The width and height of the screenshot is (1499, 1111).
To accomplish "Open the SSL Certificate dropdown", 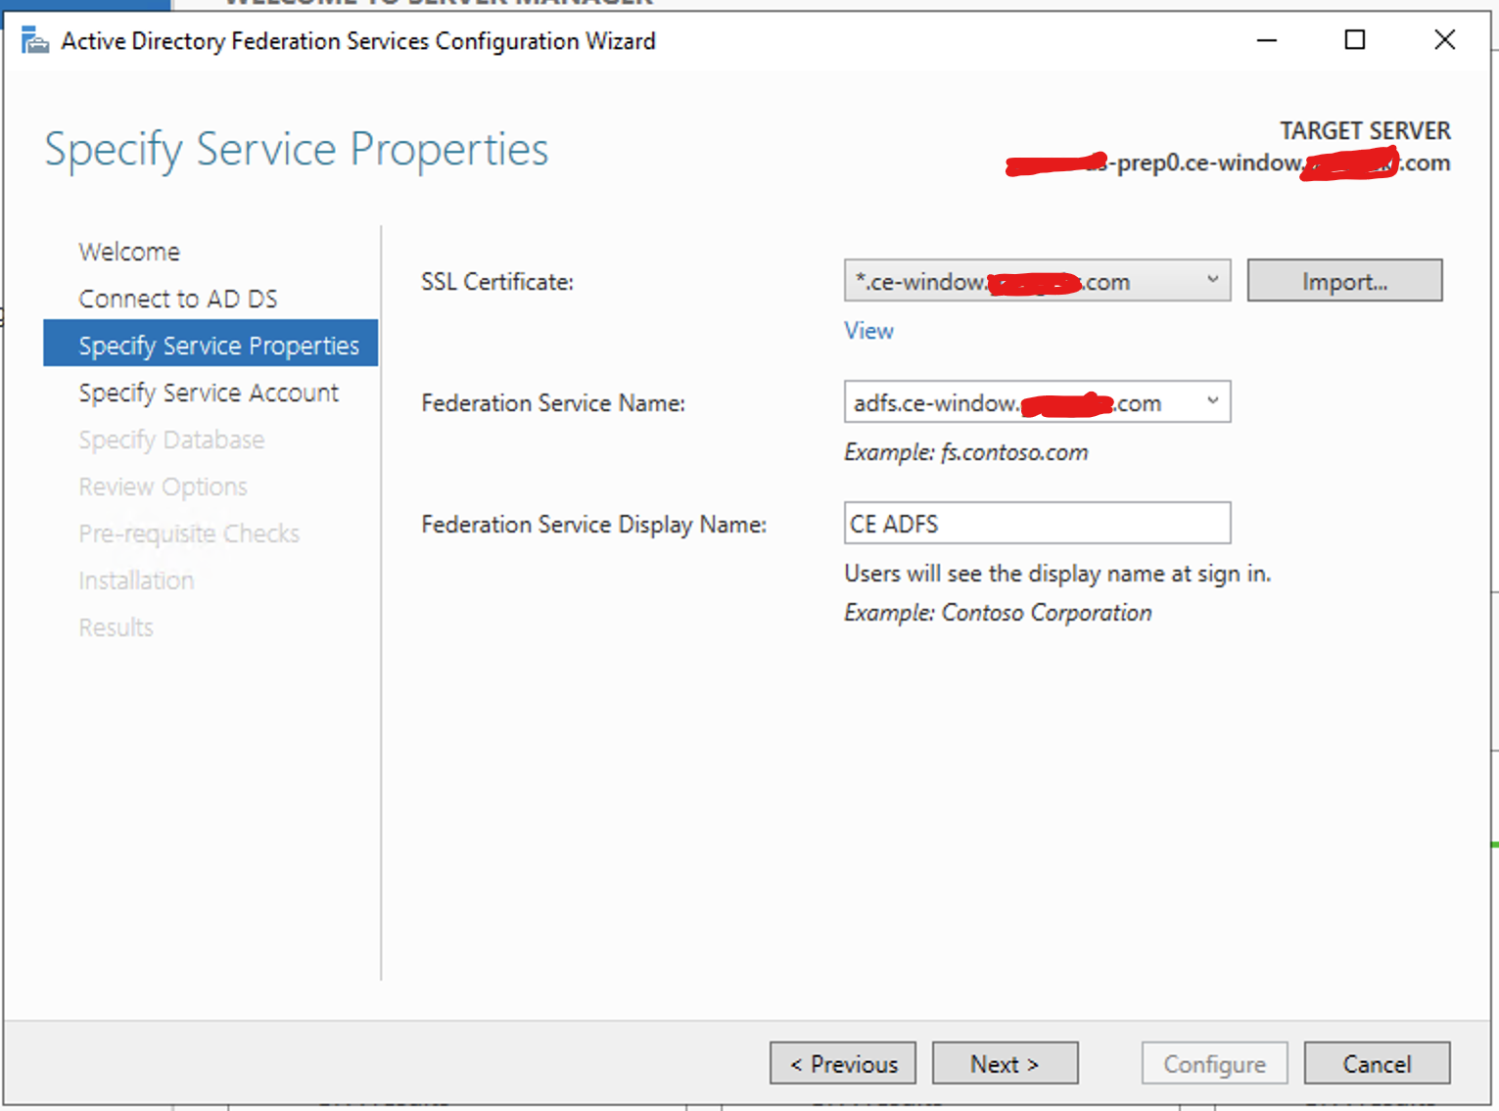I will pos(1037,281).
